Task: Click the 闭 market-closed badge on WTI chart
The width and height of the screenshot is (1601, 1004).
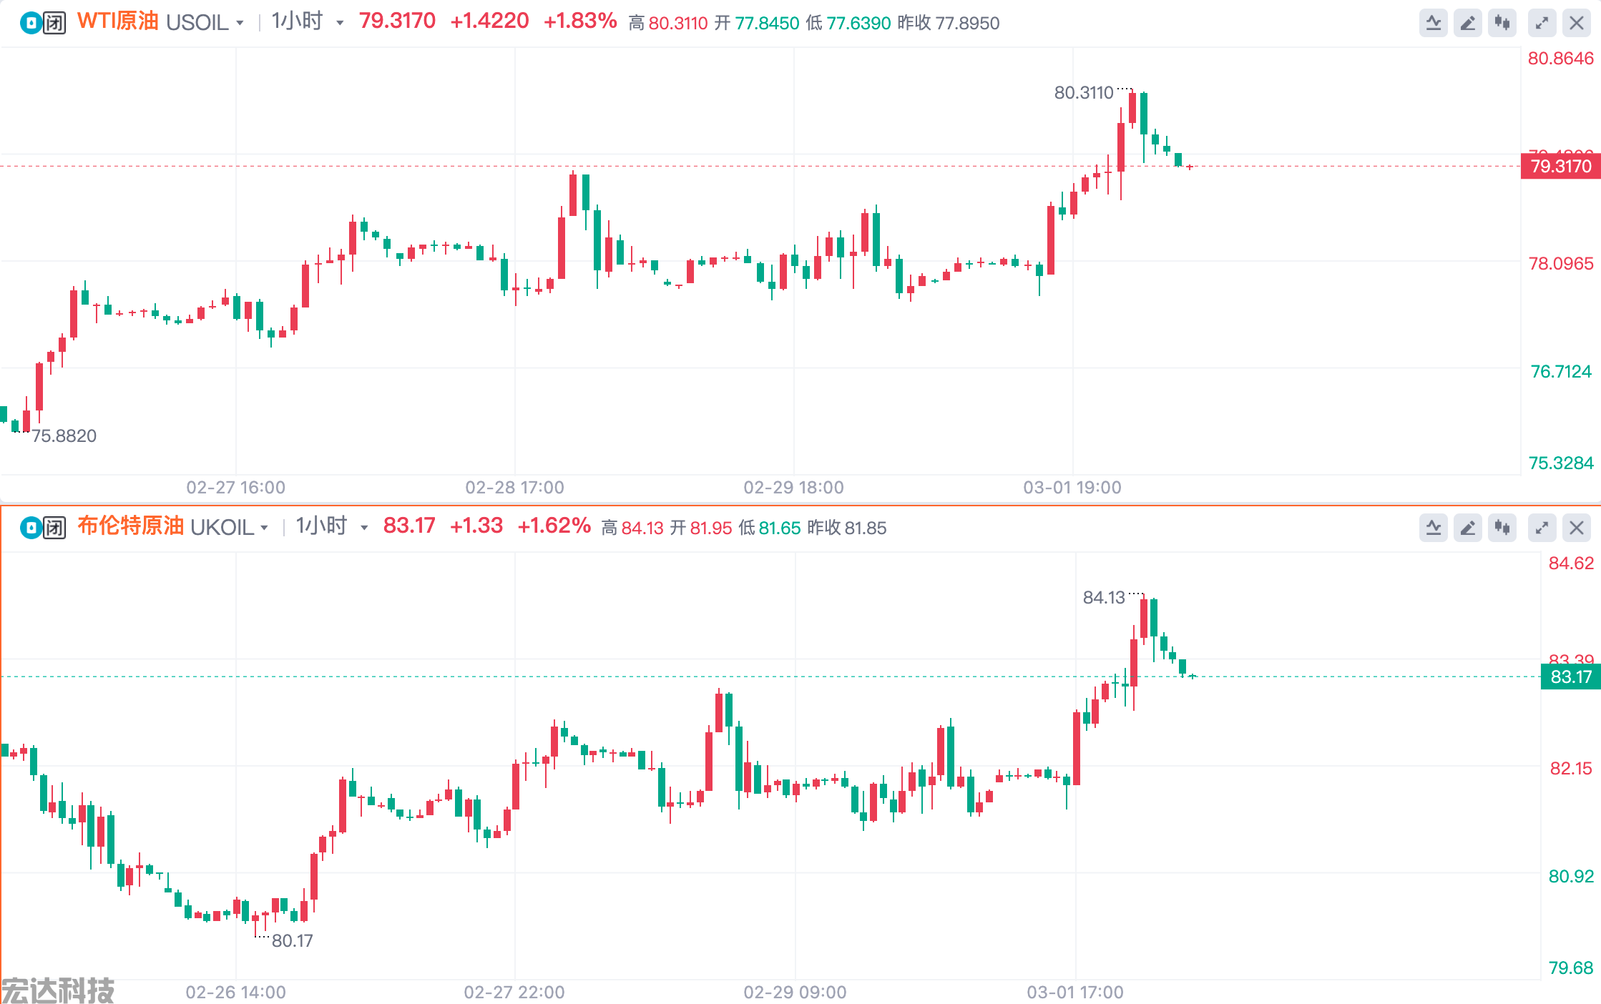Action: pos(55,24)
